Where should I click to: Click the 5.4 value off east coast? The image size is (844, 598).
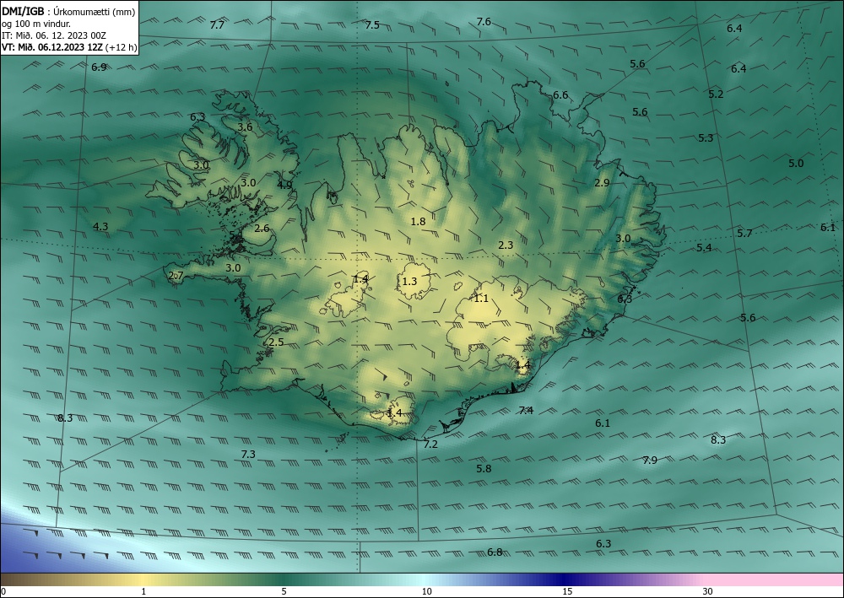pos(704,247)
